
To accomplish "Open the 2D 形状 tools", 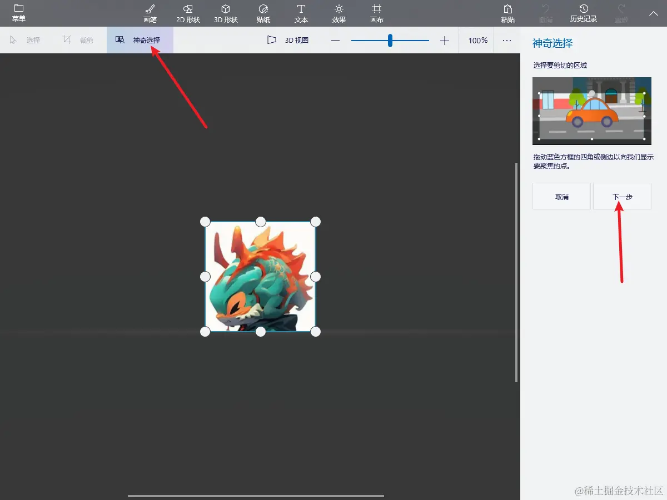I will pos(188,13).
